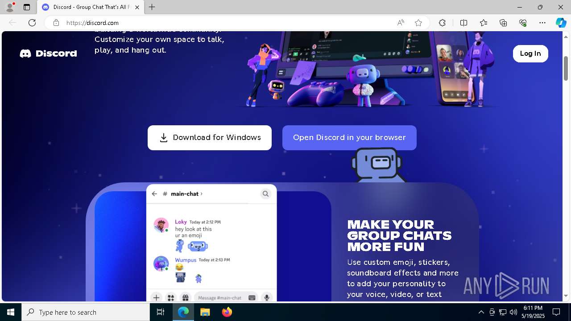The height and width of the screenshot is (321, 571).
Task: Open the Favorites list icon
Action: [x=484, y=23]
